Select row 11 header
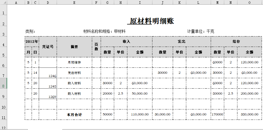Viewport: 263px width, 130px height. (x=3, y=117)
